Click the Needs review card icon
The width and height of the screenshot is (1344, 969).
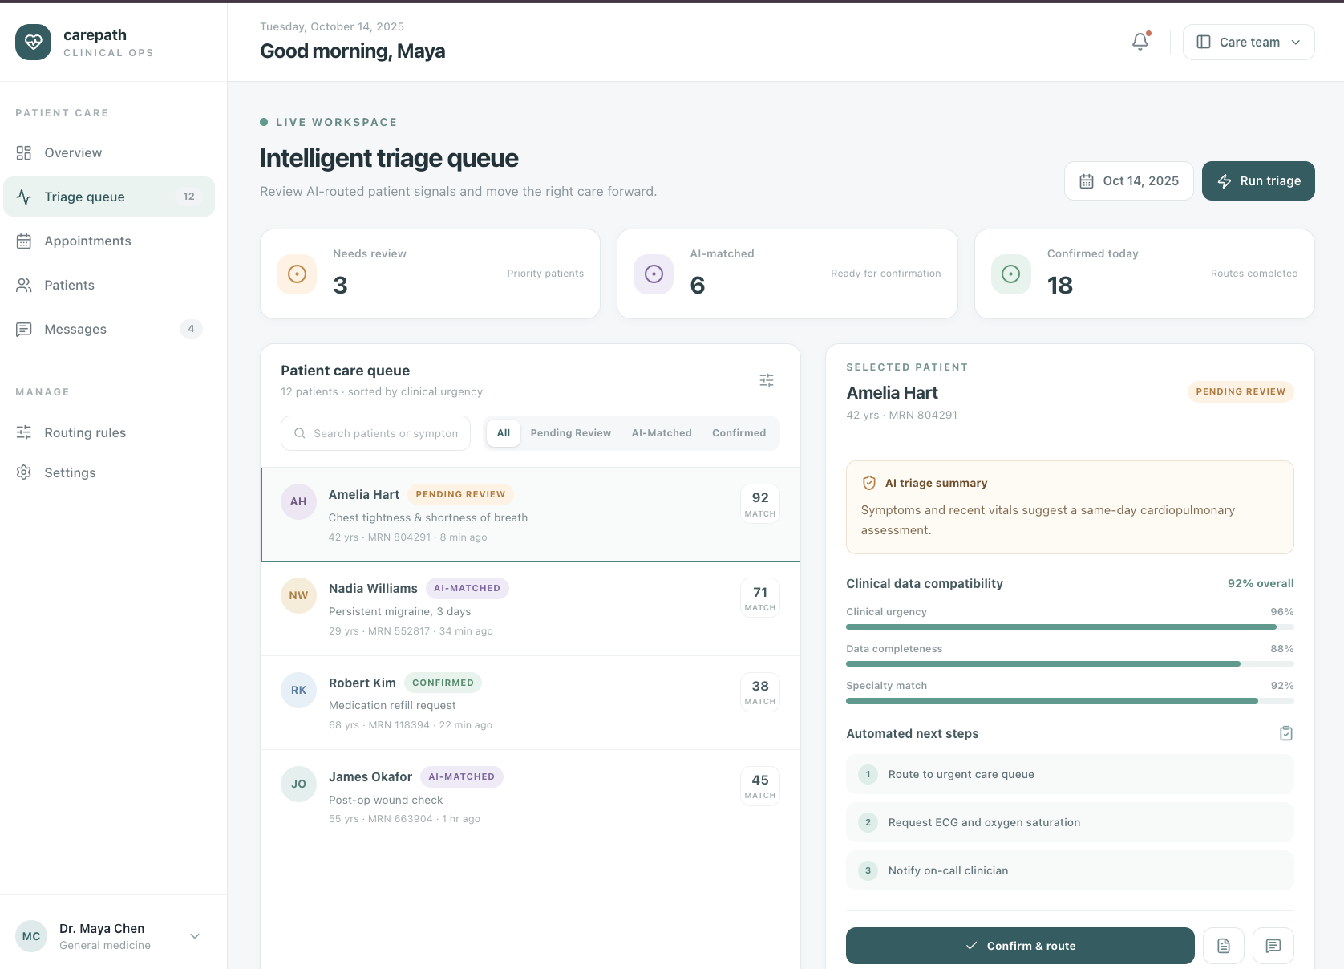[x=297, y=274]
